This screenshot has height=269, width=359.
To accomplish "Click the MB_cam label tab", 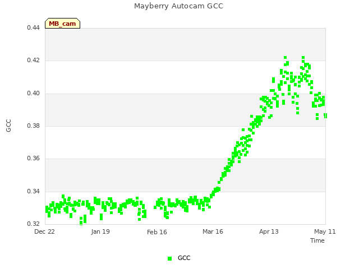I will click(62, 24).
